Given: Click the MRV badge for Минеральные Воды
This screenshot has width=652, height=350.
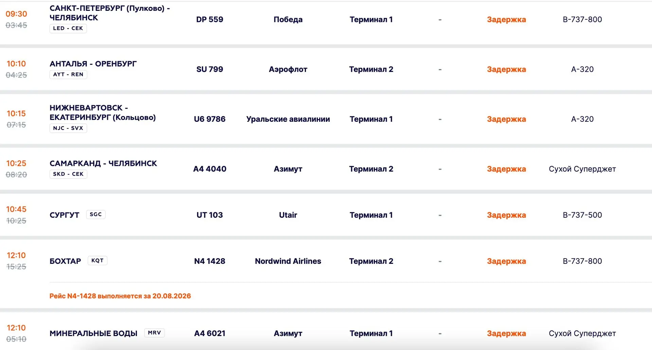Looking at the screenshot, I should 155,333.
